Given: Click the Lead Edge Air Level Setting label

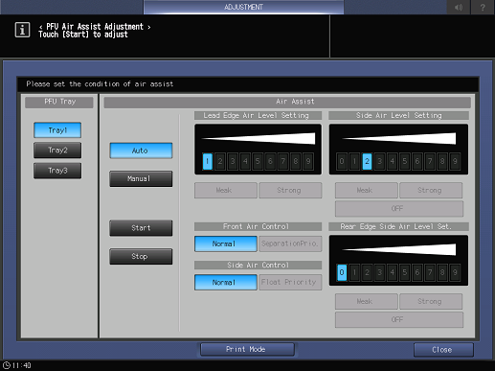Looking at the screenshot, I should pyautogui.click(x=258, y=115).
